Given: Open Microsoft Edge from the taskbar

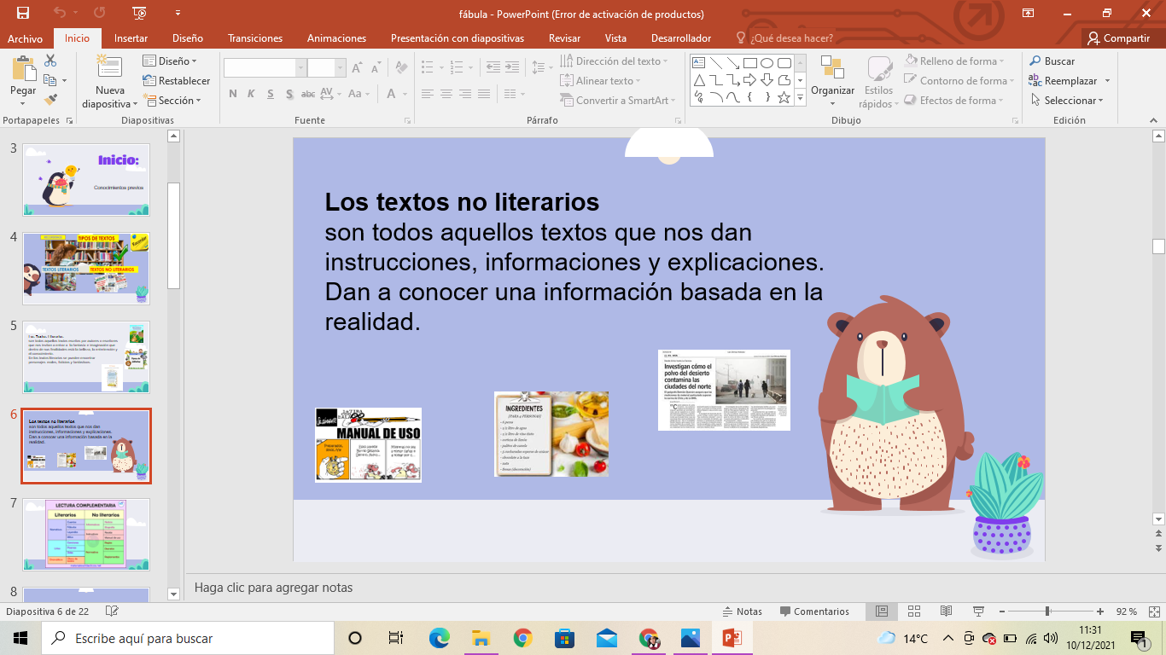Looking at the screenshot, I should (x=439, y=638).
